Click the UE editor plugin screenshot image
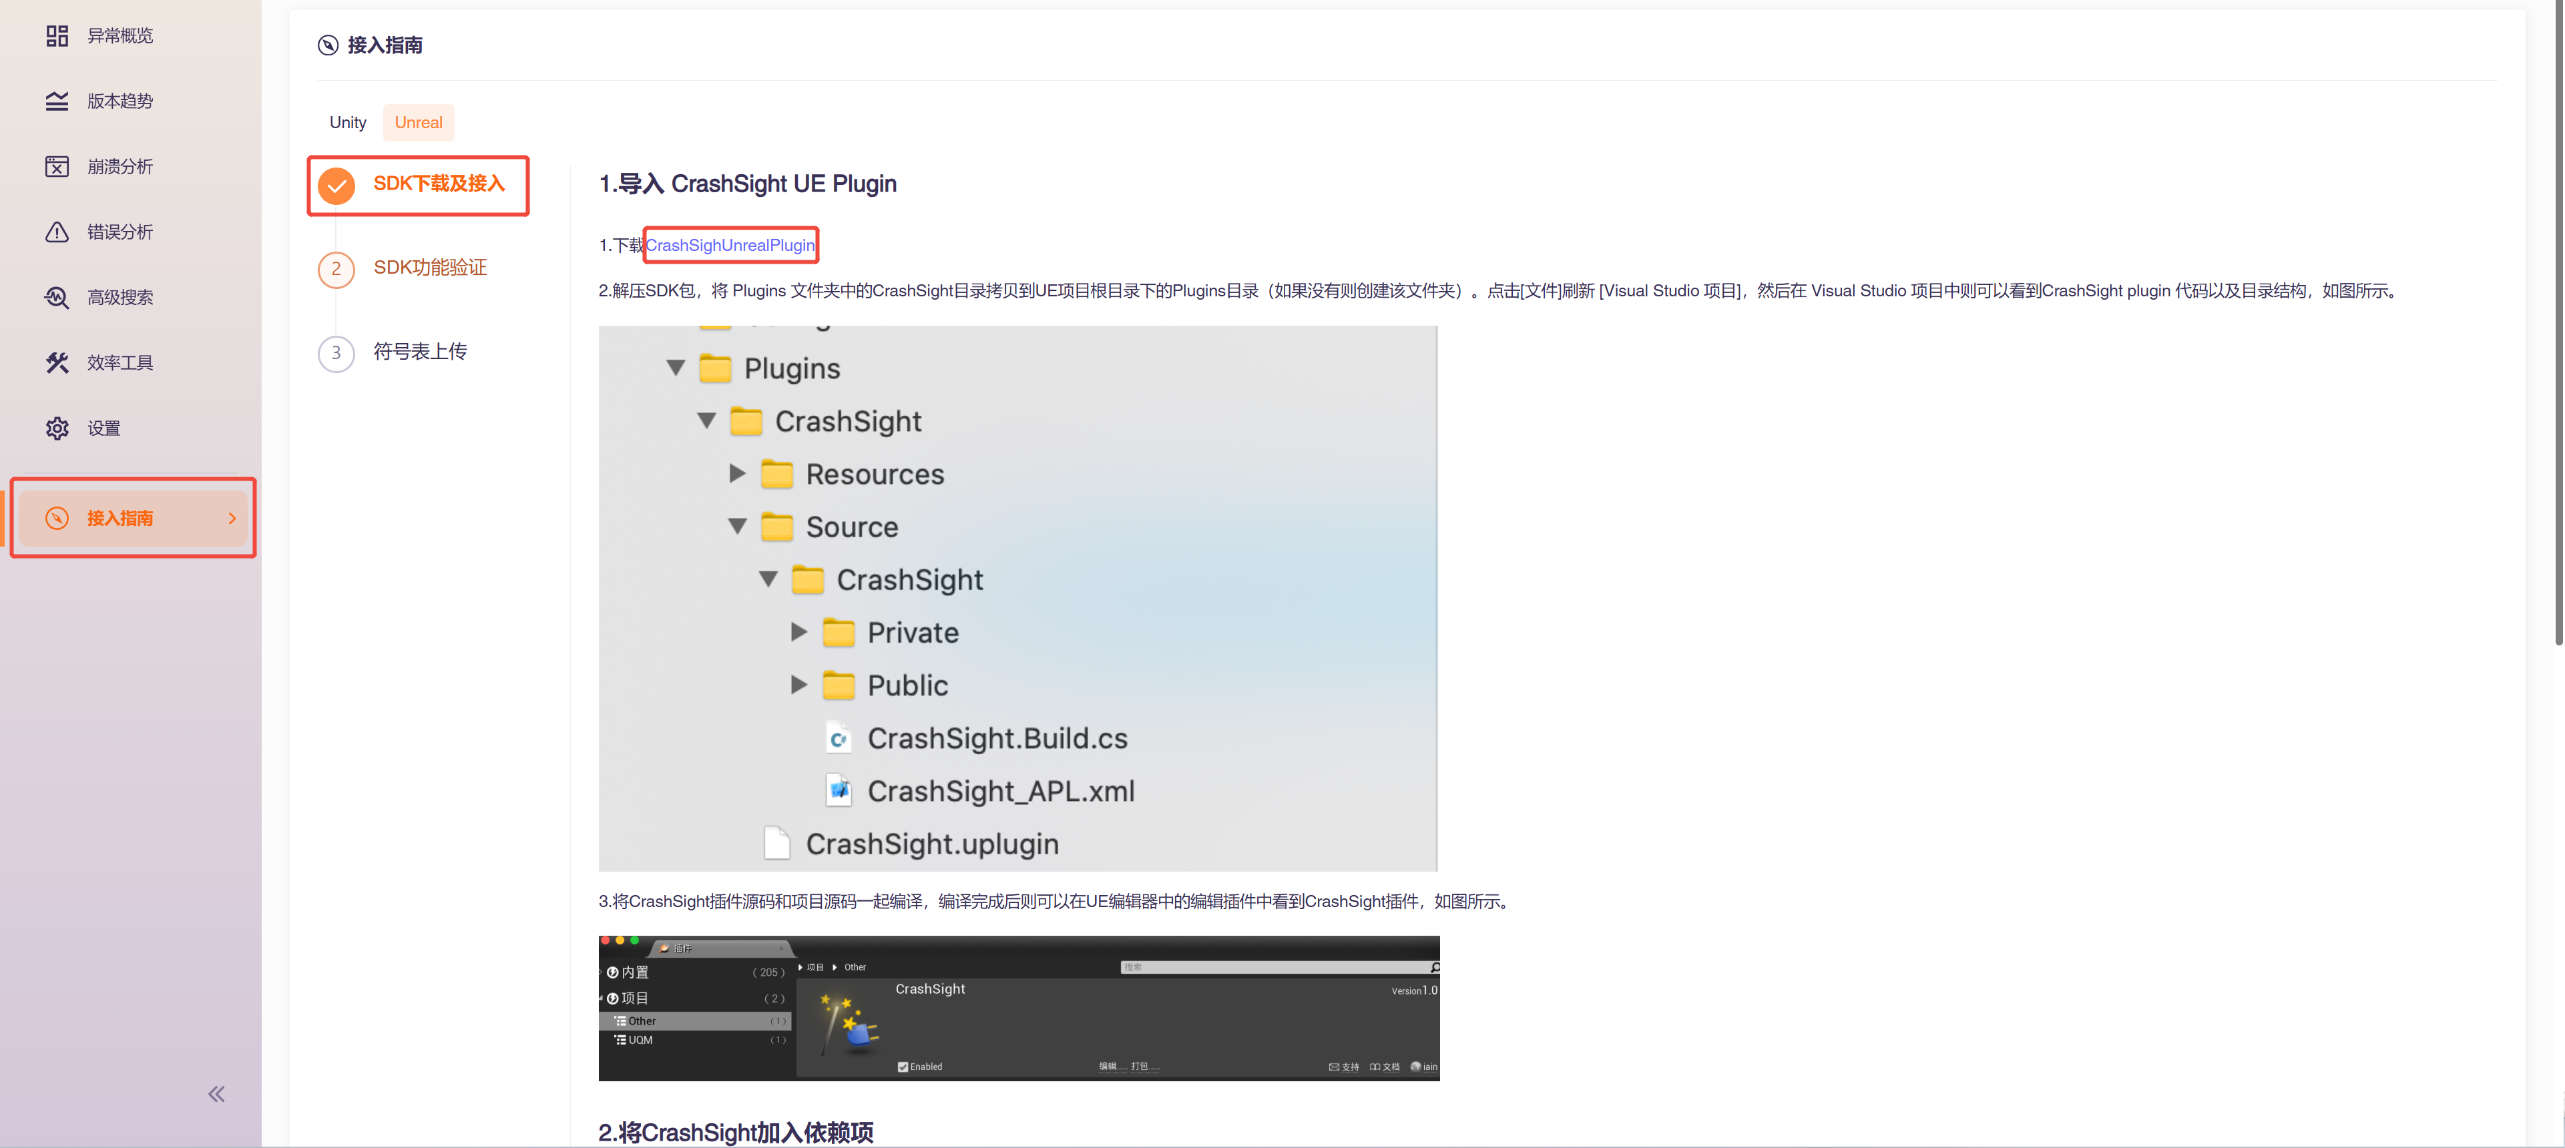2565x1148 pixels. (x=1019, y=1008)
